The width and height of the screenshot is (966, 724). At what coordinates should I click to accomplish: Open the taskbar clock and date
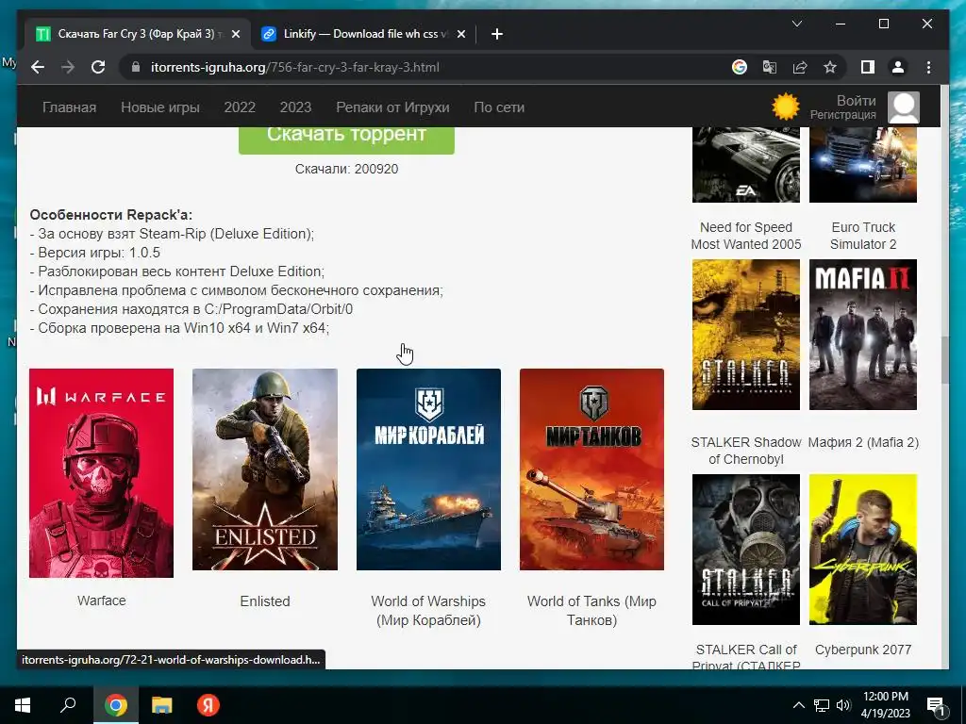point(885,705)
